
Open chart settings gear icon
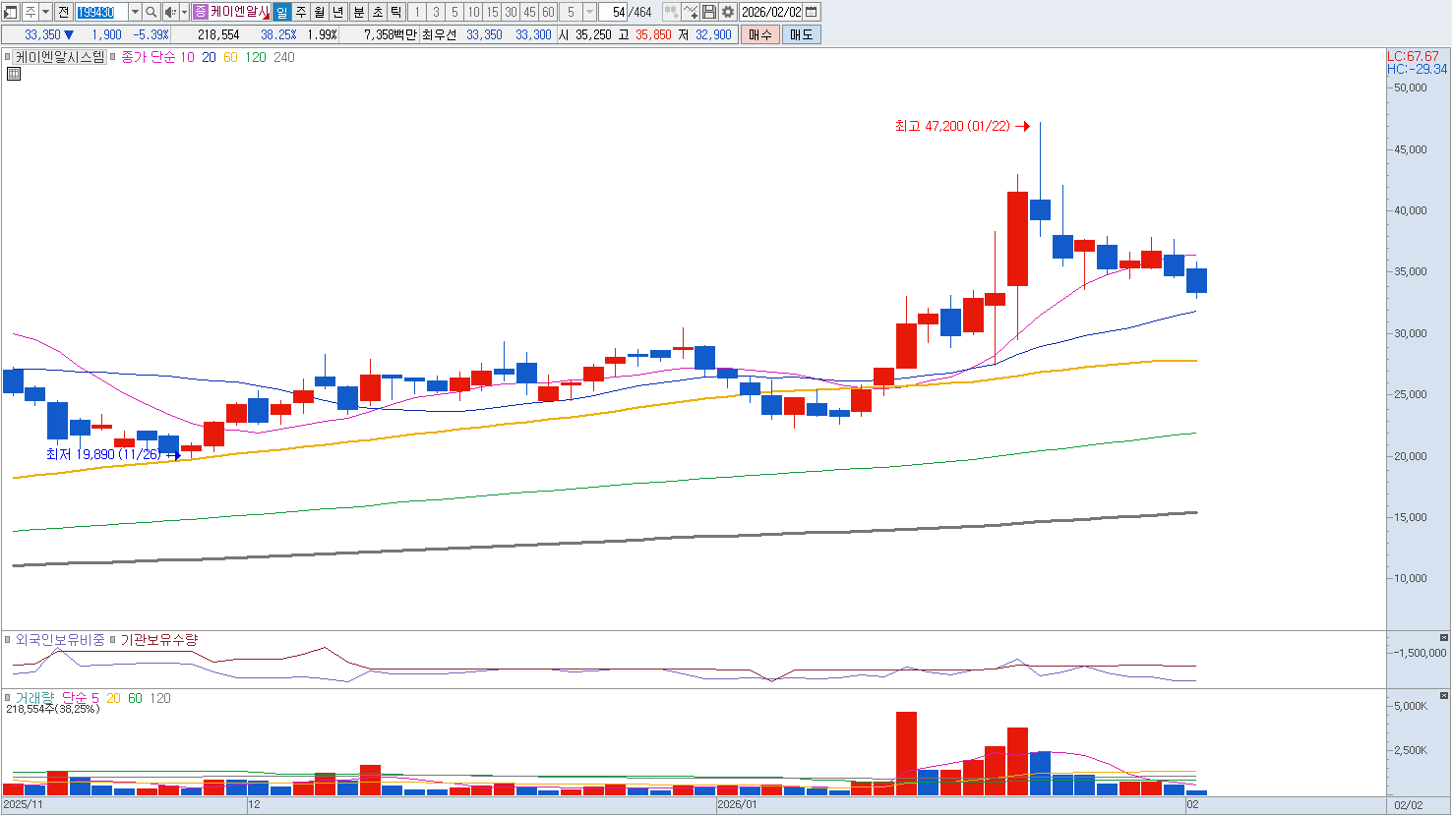click(x=728, y=12)
